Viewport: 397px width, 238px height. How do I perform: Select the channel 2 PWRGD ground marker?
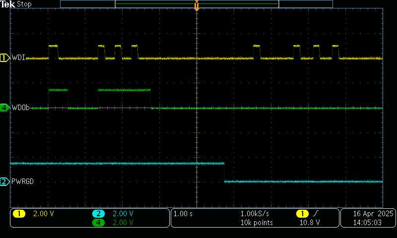click(4, 181)
